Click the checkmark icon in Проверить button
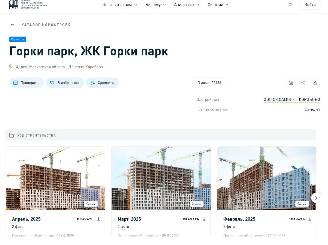 click(x=16, y=83)
